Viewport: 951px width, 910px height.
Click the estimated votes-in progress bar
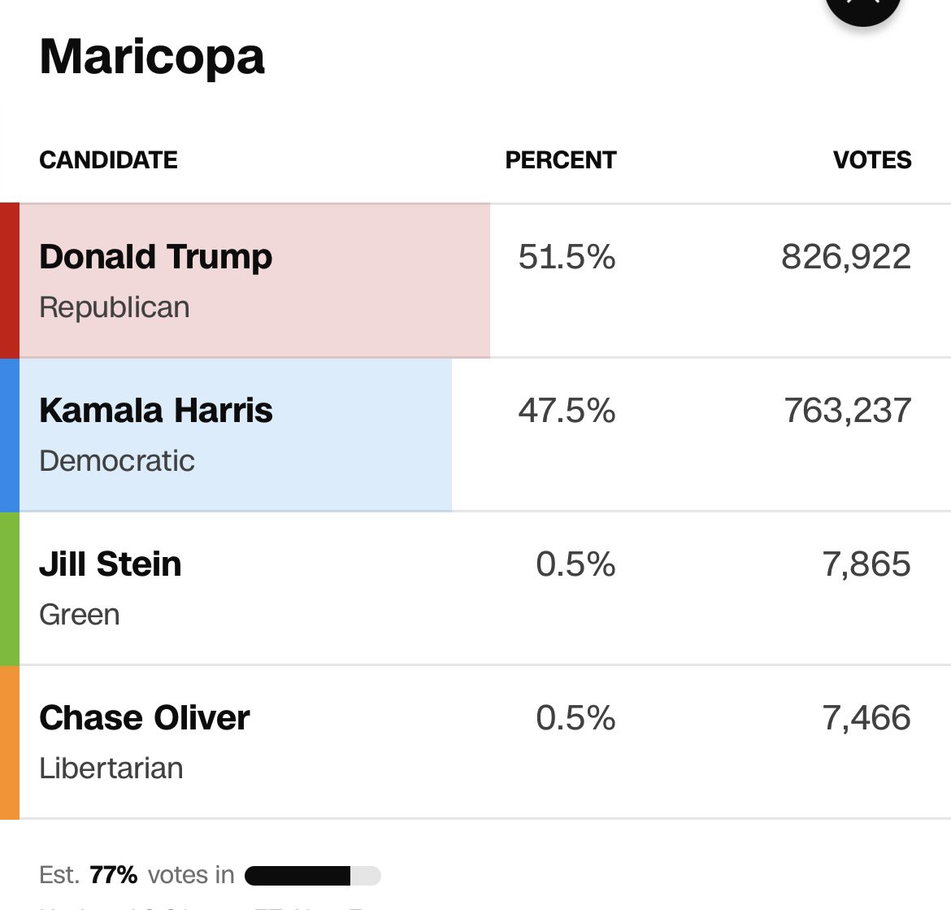pos(312,876)
